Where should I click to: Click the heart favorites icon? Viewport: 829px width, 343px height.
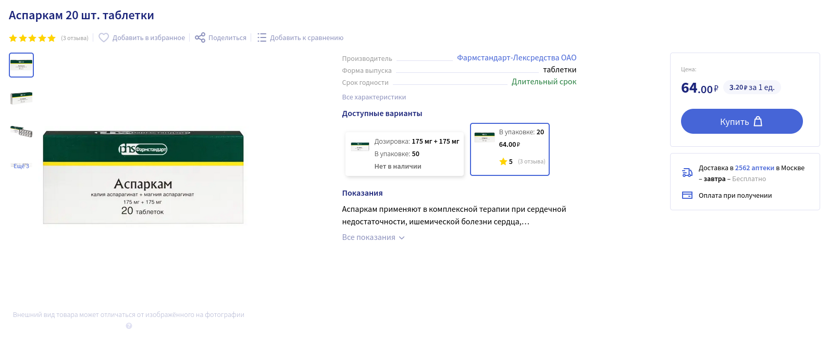pyautogui.click(x=104, y=37)
